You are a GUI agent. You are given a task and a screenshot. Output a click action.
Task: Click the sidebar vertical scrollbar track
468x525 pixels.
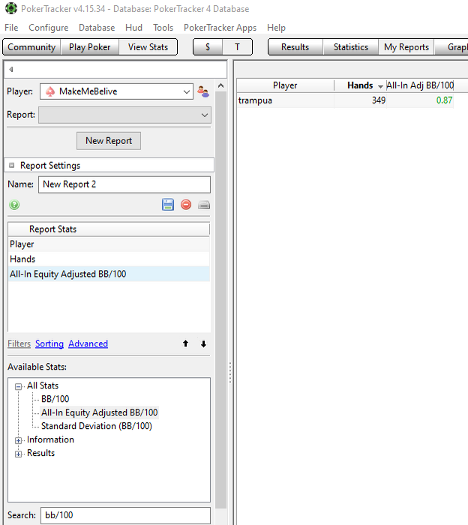tap(220, 300)
